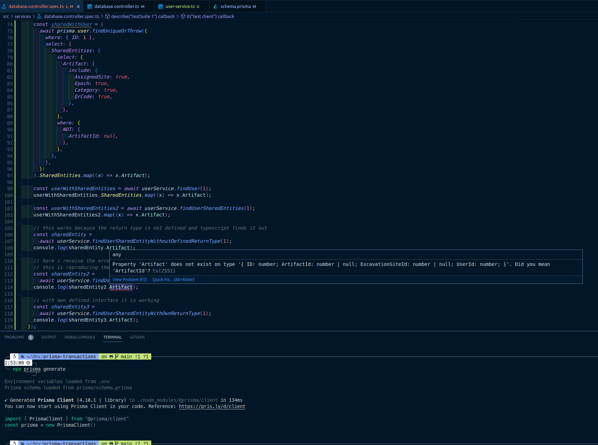This screenshot has width=598, height=445.
Task: Close the database.controller.spec.ts editor tab
Action: 78,6
